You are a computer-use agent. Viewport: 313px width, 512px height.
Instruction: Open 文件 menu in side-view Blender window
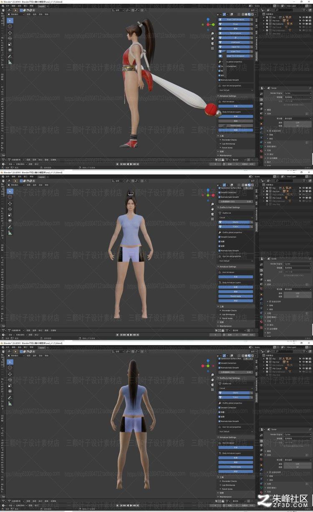pos(8,6)
